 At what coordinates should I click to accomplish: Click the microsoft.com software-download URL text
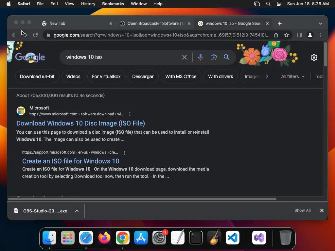77,114
